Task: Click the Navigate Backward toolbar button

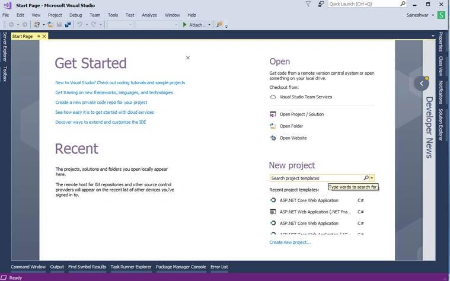Action: (x=11, y=25)
